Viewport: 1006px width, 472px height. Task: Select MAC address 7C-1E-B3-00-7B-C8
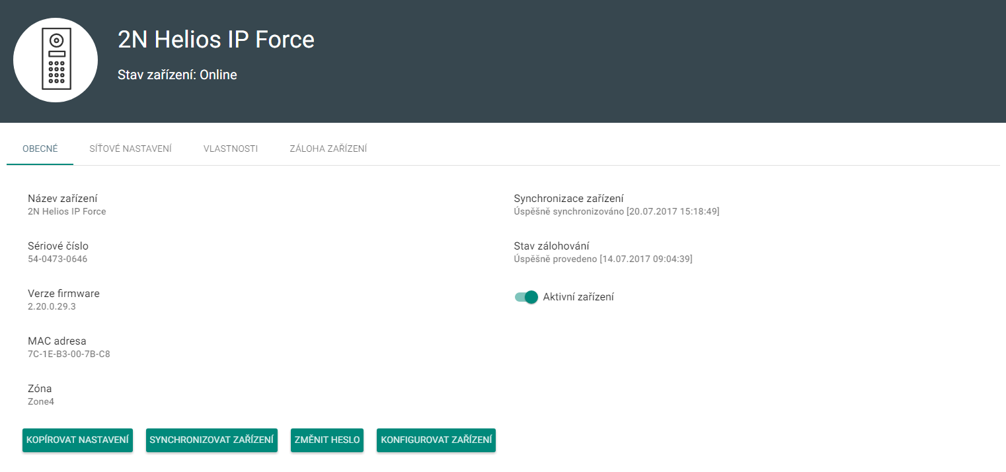(69, 354)
